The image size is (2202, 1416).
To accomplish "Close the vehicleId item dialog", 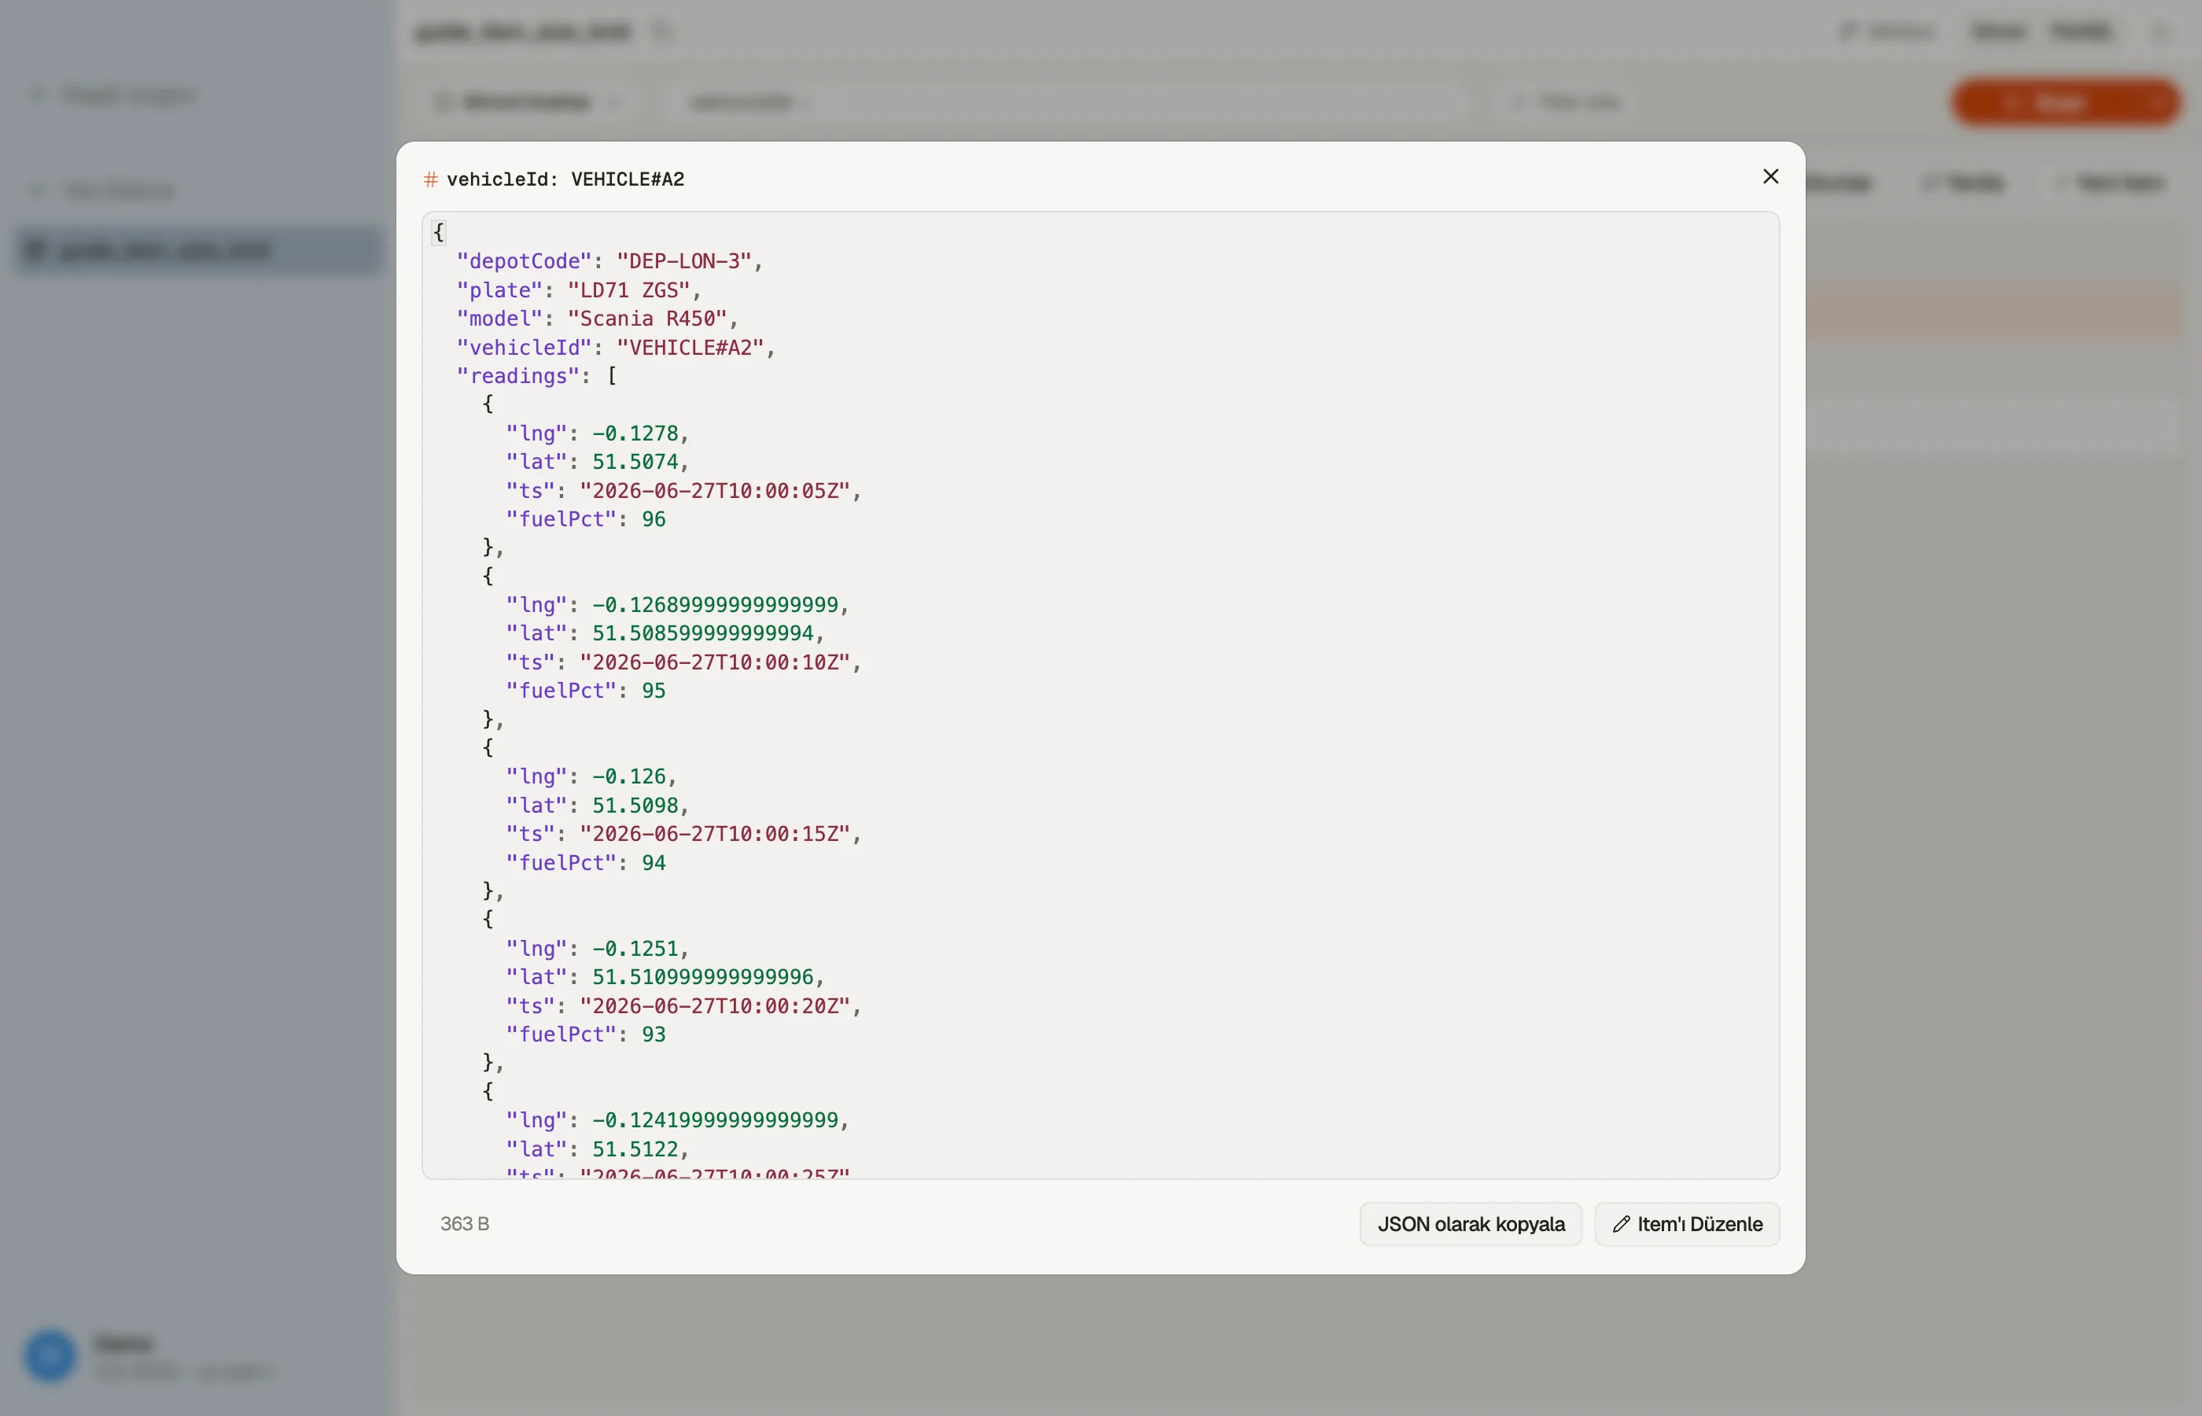I will (x=1770, y=176).
